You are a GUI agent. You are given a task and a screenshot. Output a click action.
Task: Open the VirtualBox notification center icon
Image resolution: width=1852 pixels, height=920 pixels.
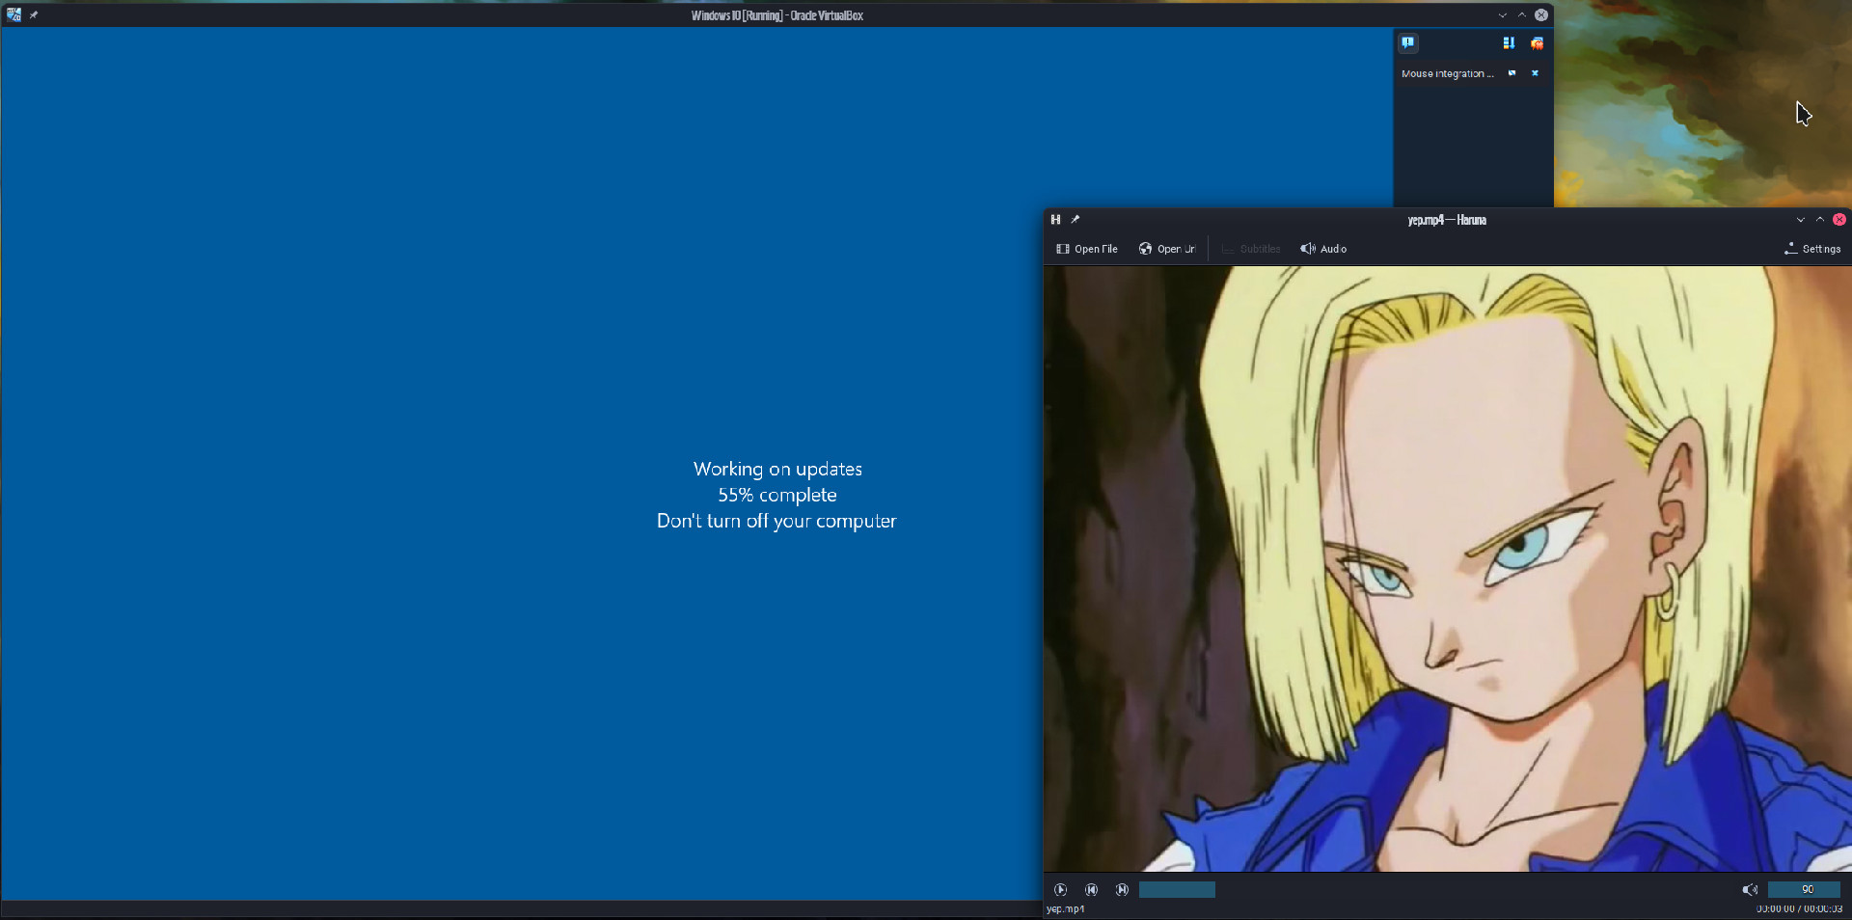tap(1408, 42)
